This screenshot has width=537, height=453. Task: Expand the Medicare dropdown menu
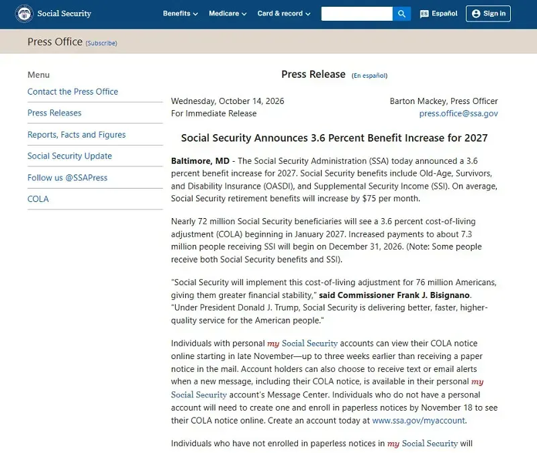(228, 13)
